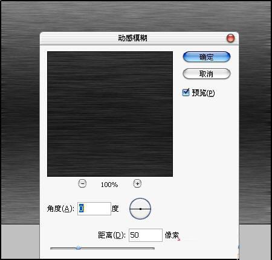Click the distance slider handle
Viewport: 272px width, 260px height.
click(x=78, y=248)
